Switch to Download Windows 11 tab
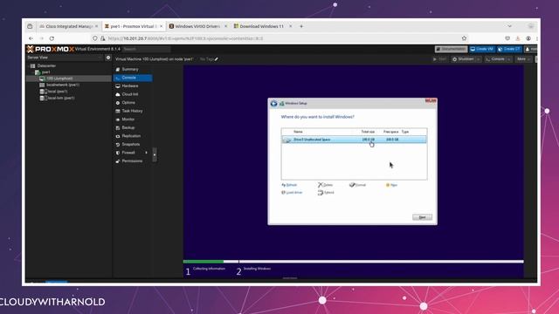559x314 pixels. (x=262, y=26)
